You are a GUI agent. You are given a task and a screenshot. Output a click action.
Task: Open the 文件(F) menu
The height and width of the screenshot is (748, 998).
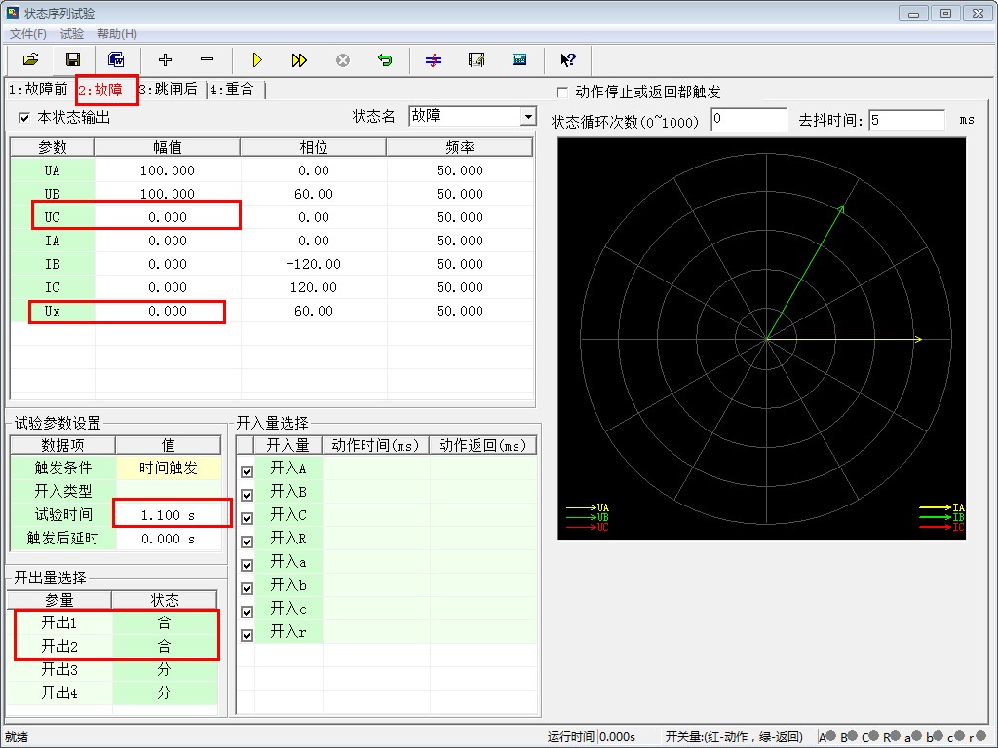coord(28,34)
